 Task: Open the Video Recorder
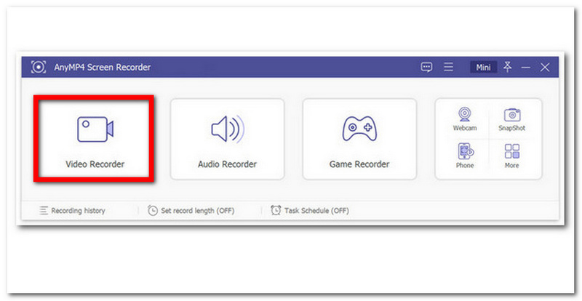pos(95,139)
